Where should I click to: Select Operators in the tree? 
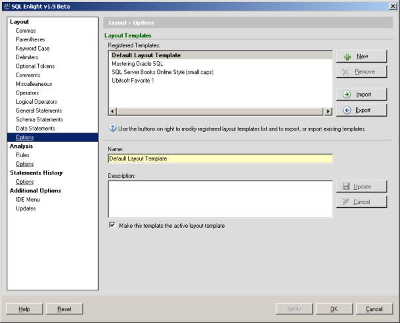(27, 93)
